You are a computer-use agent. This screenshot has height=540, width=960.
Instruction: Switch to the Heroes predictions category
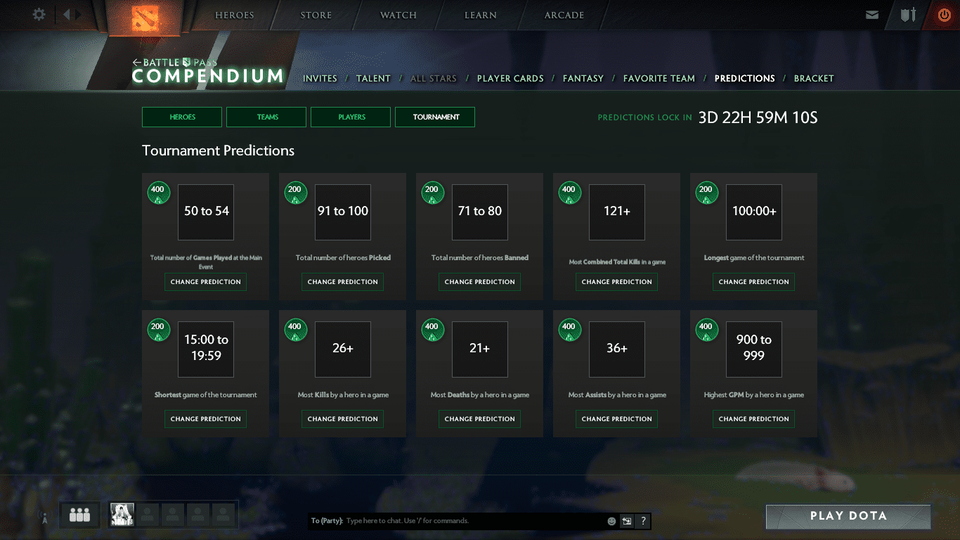click(182, 117)
